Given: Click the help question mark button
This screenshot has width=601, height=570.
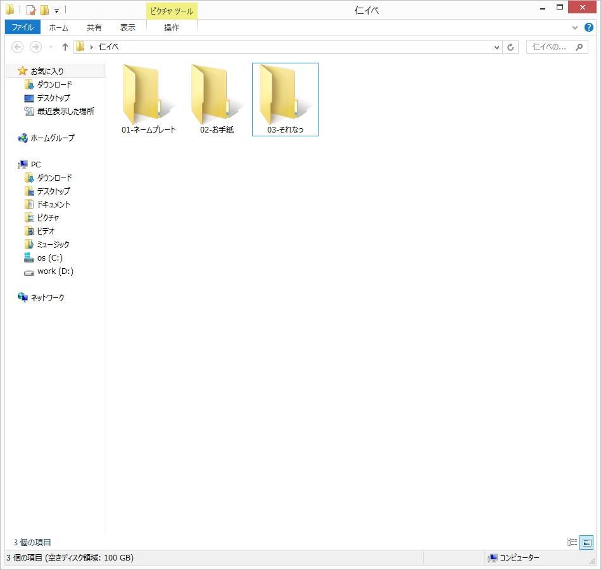Looking at the screenshot, I should point(588,27).
